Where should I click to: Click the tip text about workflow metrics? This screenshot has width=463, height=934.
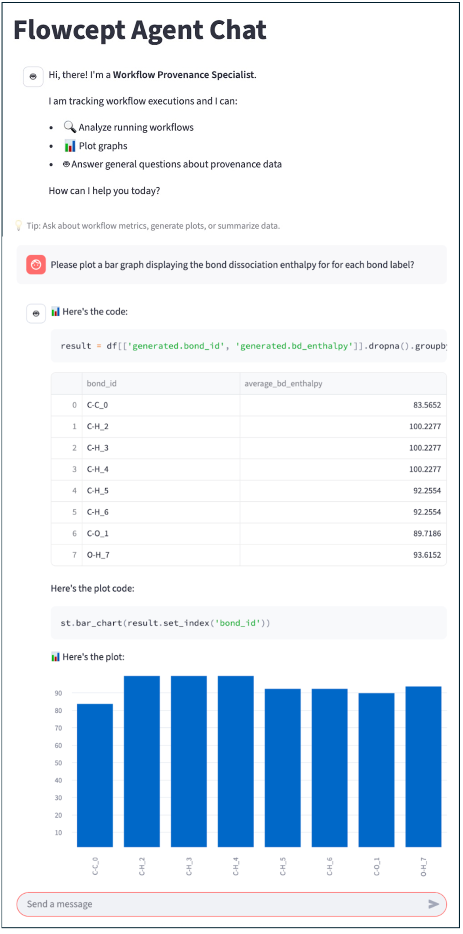(153, 226)
